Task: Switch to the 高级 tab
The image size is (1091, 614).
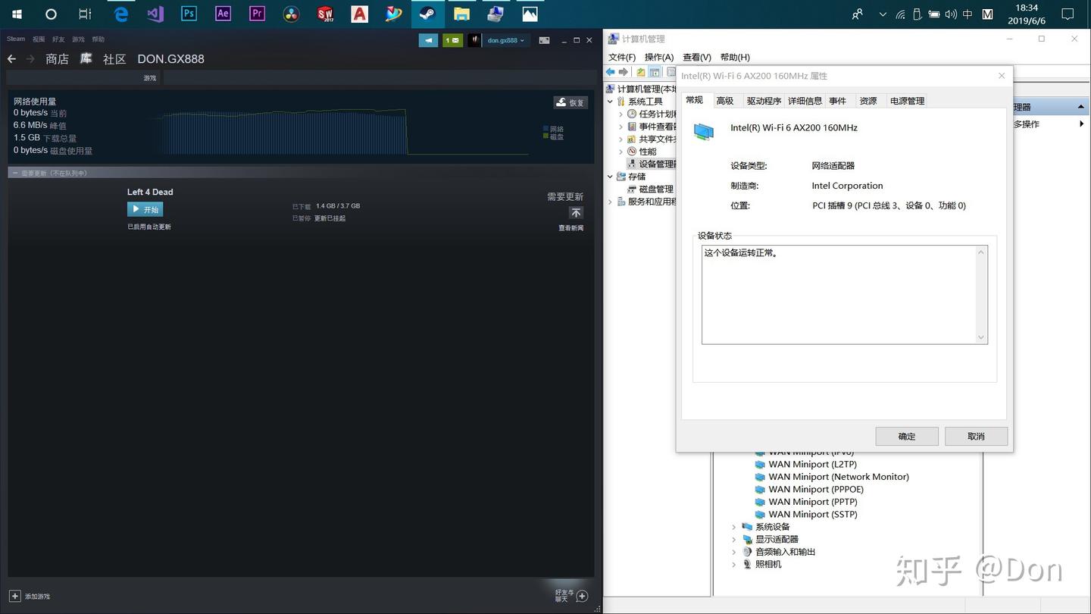Action: click(725, 101)
